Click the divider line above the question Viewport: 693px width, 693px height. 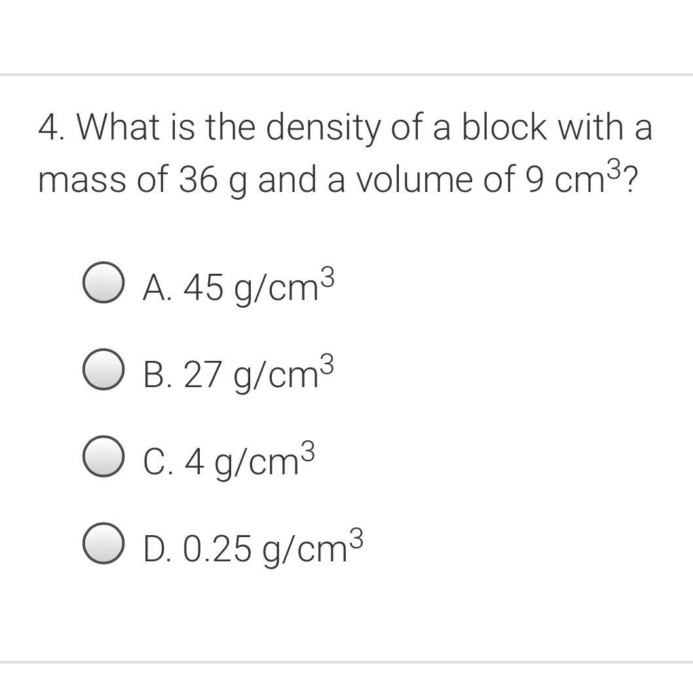[346, 75]
